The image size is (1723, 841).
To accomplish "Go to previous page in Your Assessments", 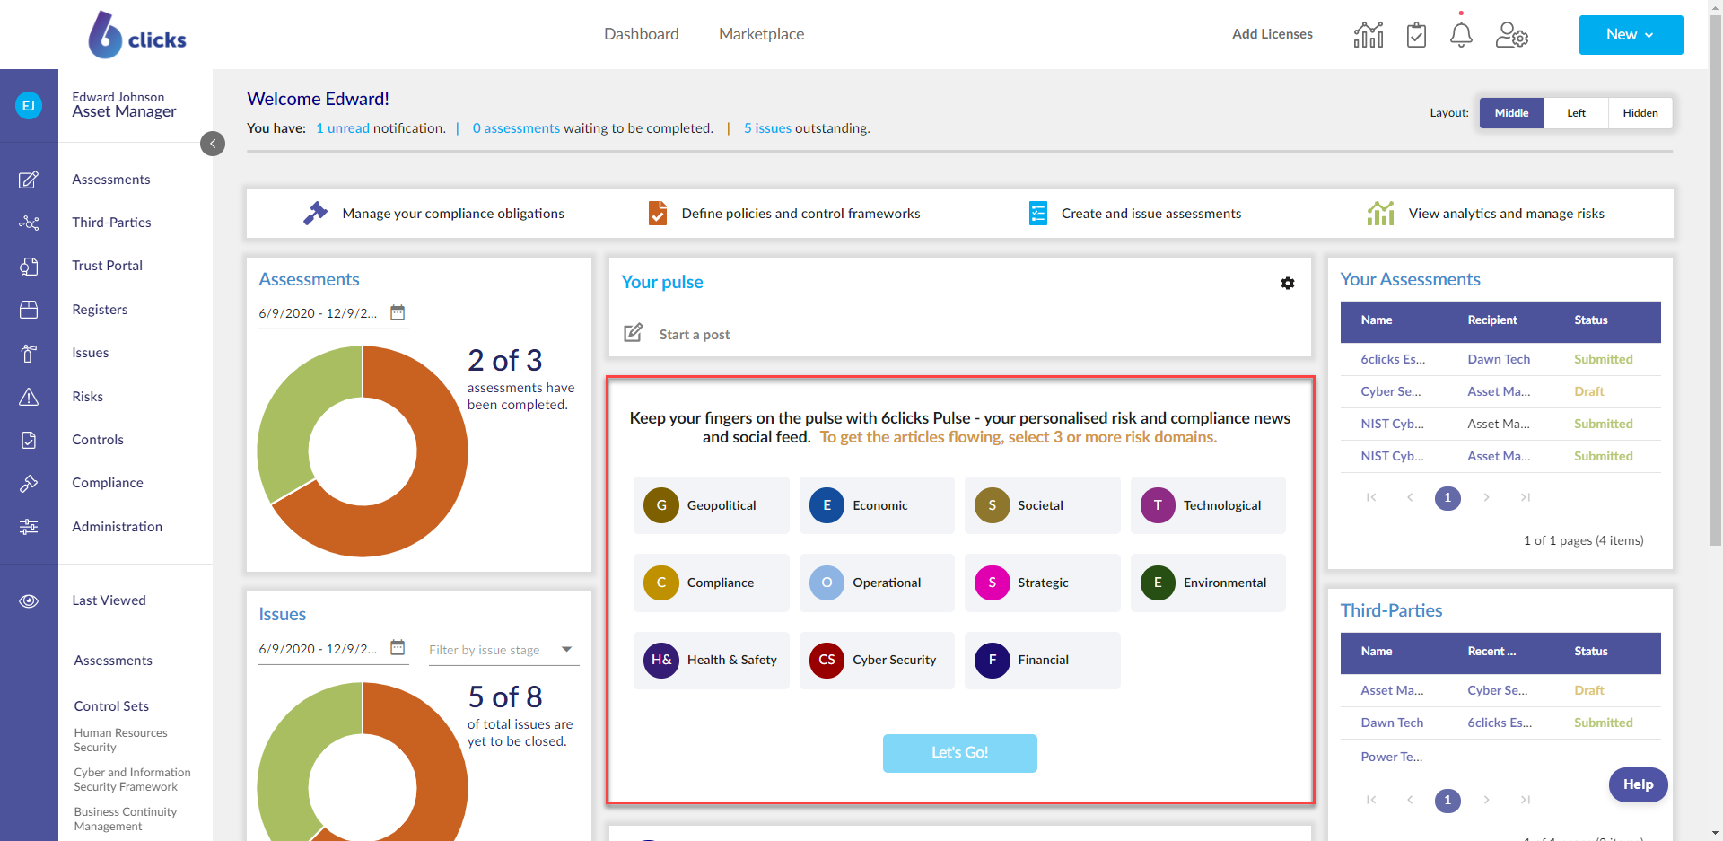I will (1410, 497).
